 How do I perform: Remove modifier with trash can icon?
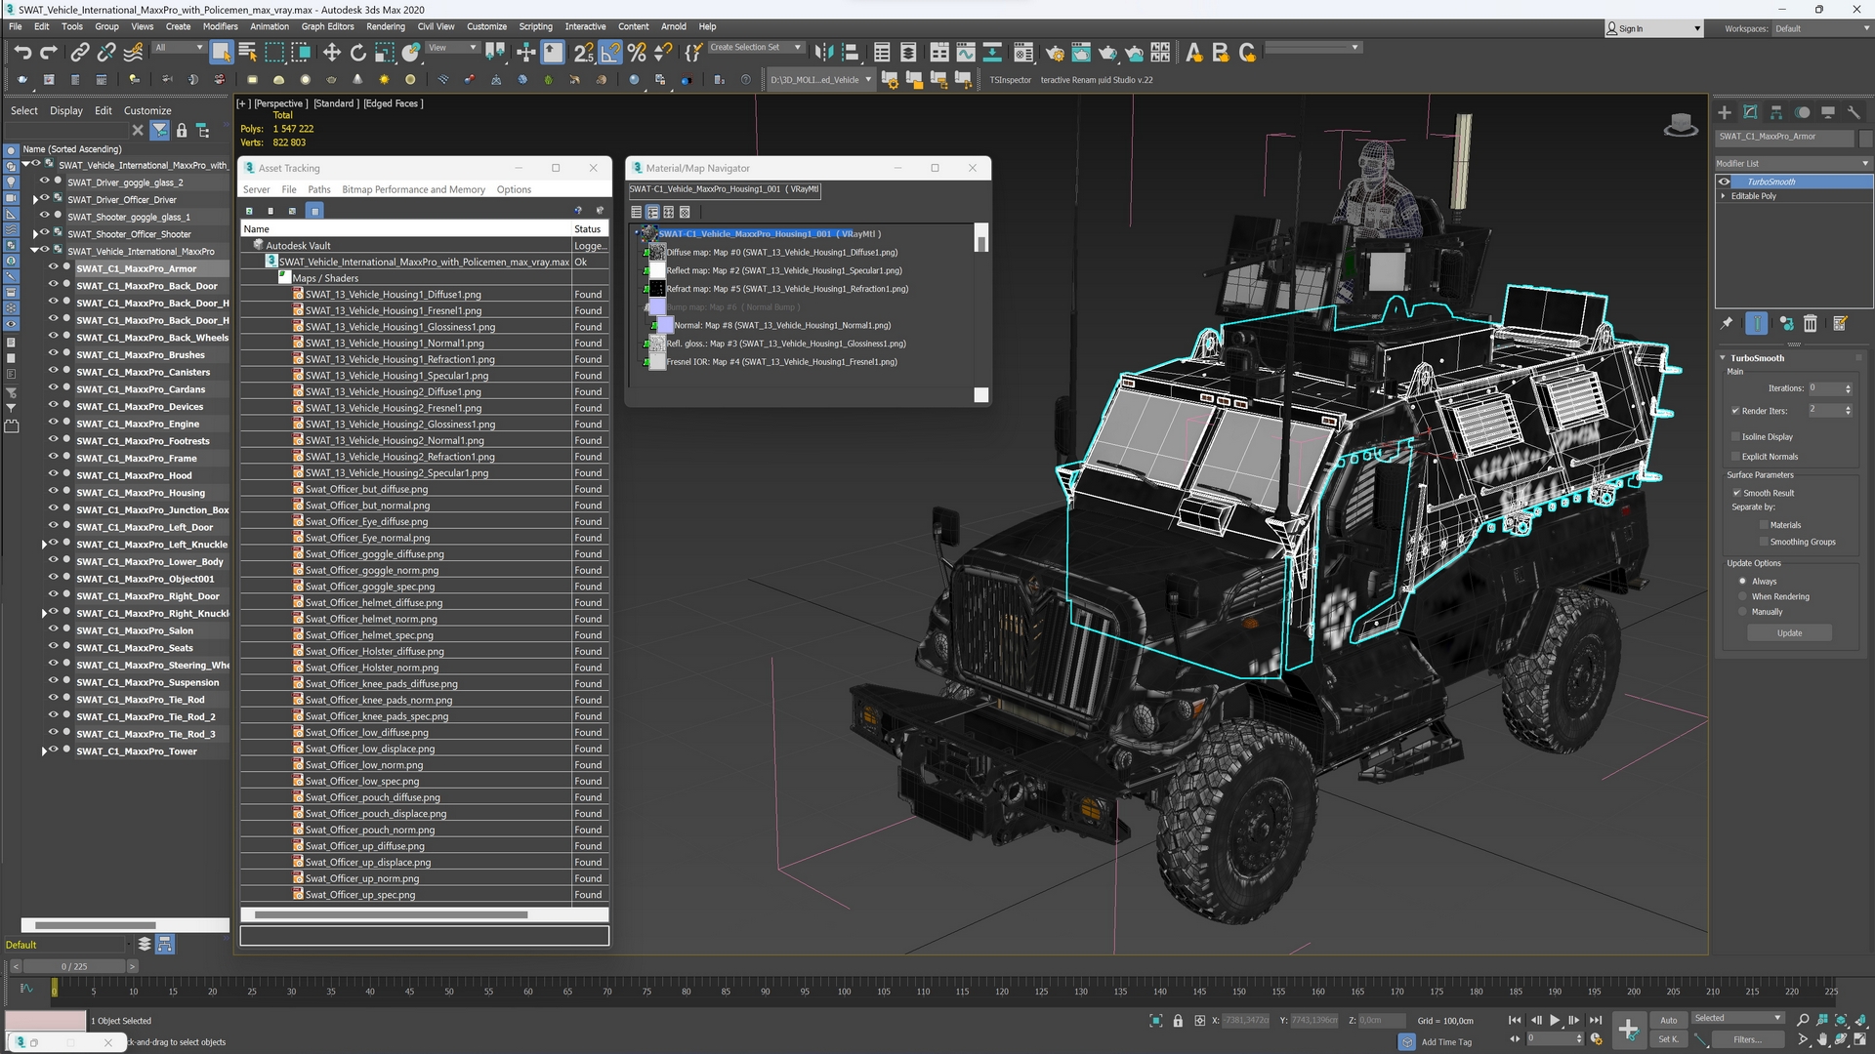1810,323
